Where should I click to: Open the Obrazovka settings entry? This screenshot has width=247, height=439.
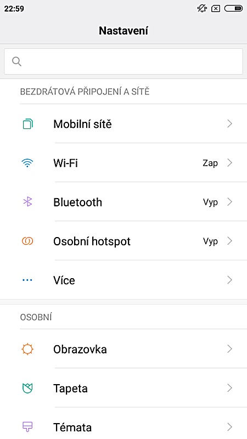point(123,349)
